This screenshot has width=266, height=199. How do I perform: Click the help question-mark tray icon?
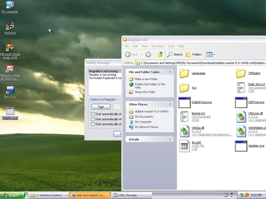(226, 195)
